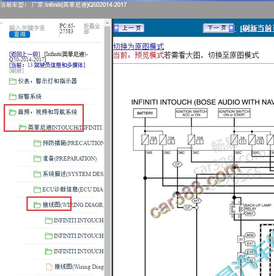The width and height of the screenshot is (274, 276).
Task: Click the M97 connector label
Action: point(250,214)
